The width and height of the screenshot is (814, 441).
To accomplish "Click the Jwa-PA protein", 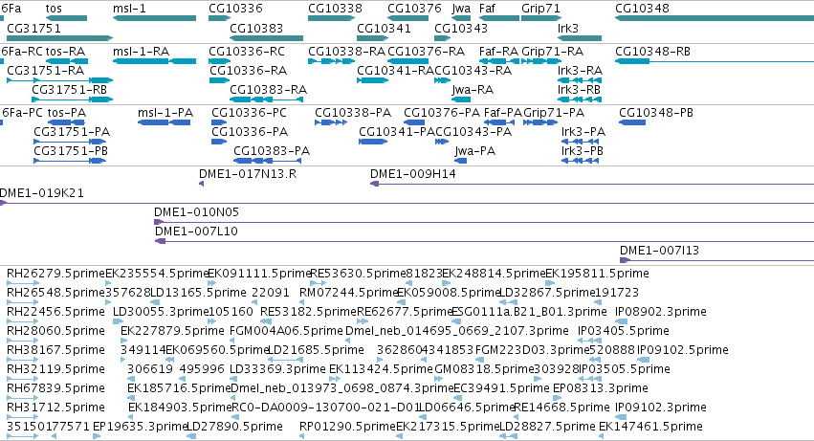I will (x=460, y=161).
